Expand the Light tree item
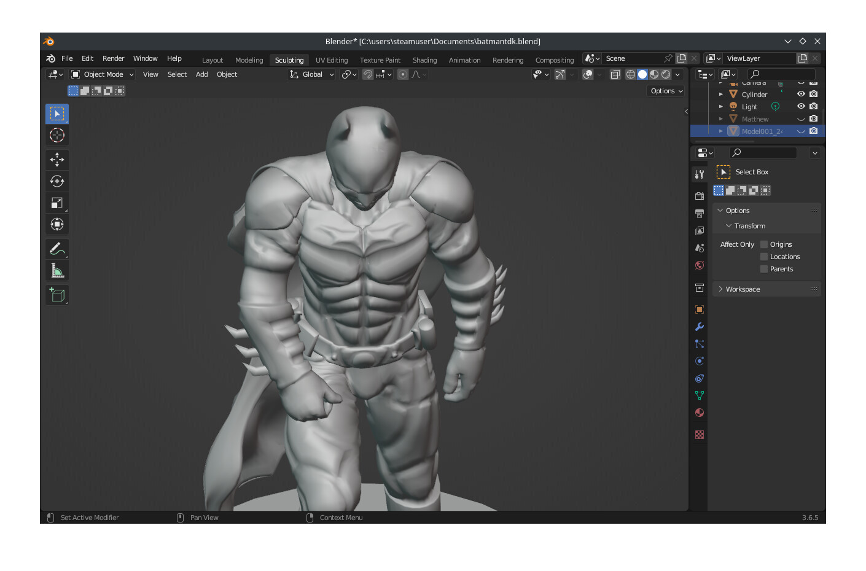 pyautogui.click(x=721, y=107)
